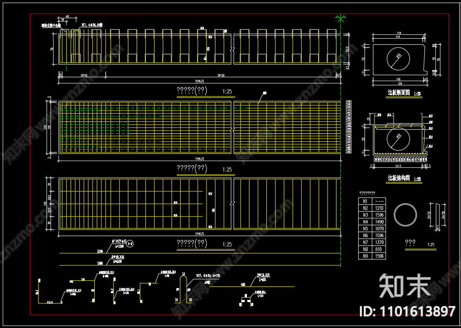Click the break-line symbol in top elevation view

(232, 49)
